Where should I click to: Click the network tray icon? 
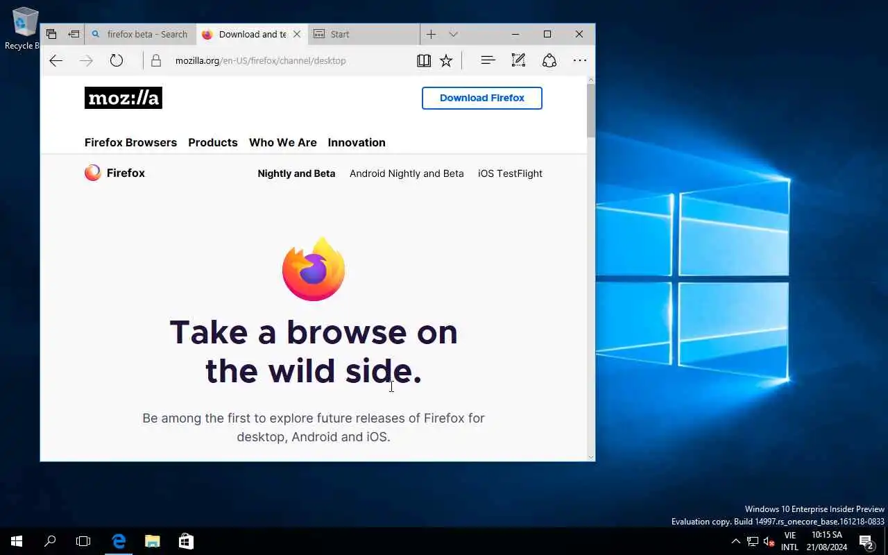(x=753, y=541)
